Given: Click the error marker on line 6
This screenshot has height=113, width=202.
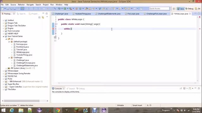Looking at the screenshot, I should click(53, 29).
